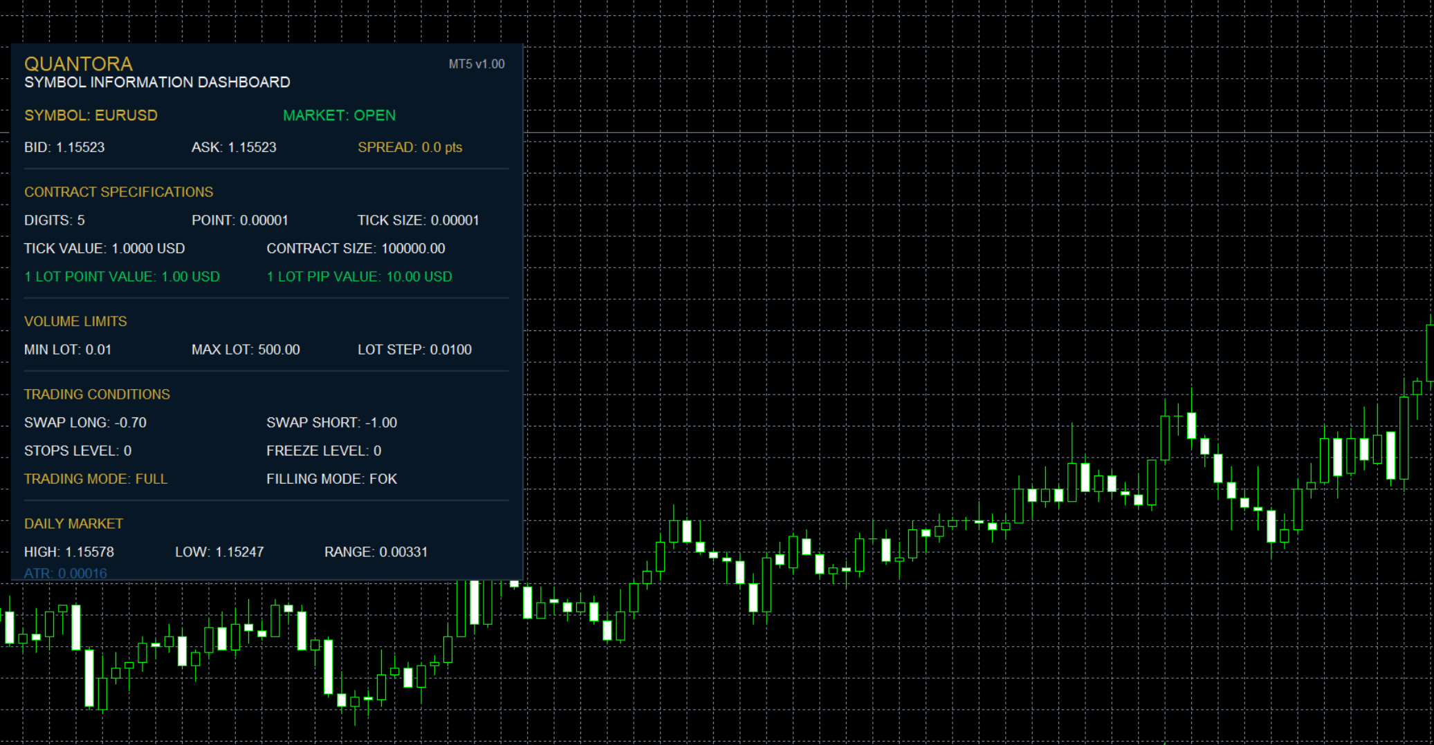Select the CONTRACT SIZE: 100000.00 field

(x=356, y=248)
